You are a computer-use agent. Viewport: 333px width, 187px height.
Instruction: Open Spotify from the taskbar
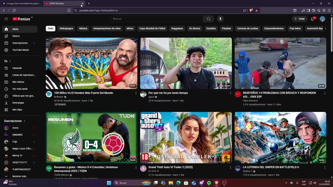click(x=209, y=183)
